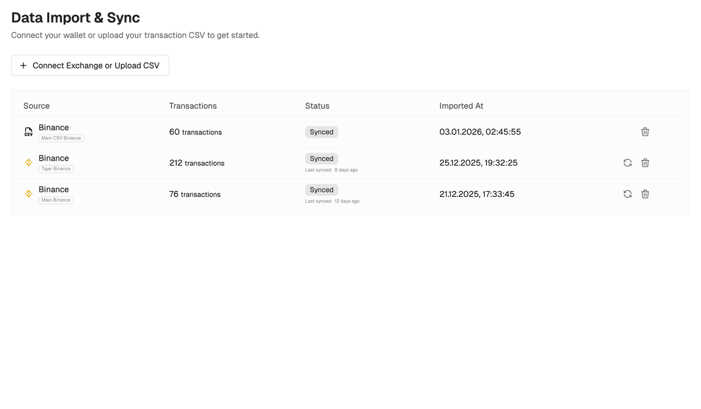Click Synced badge for 212 transactions row
The width and height of the screenshot is (701, 409).
tap(321, 159)
